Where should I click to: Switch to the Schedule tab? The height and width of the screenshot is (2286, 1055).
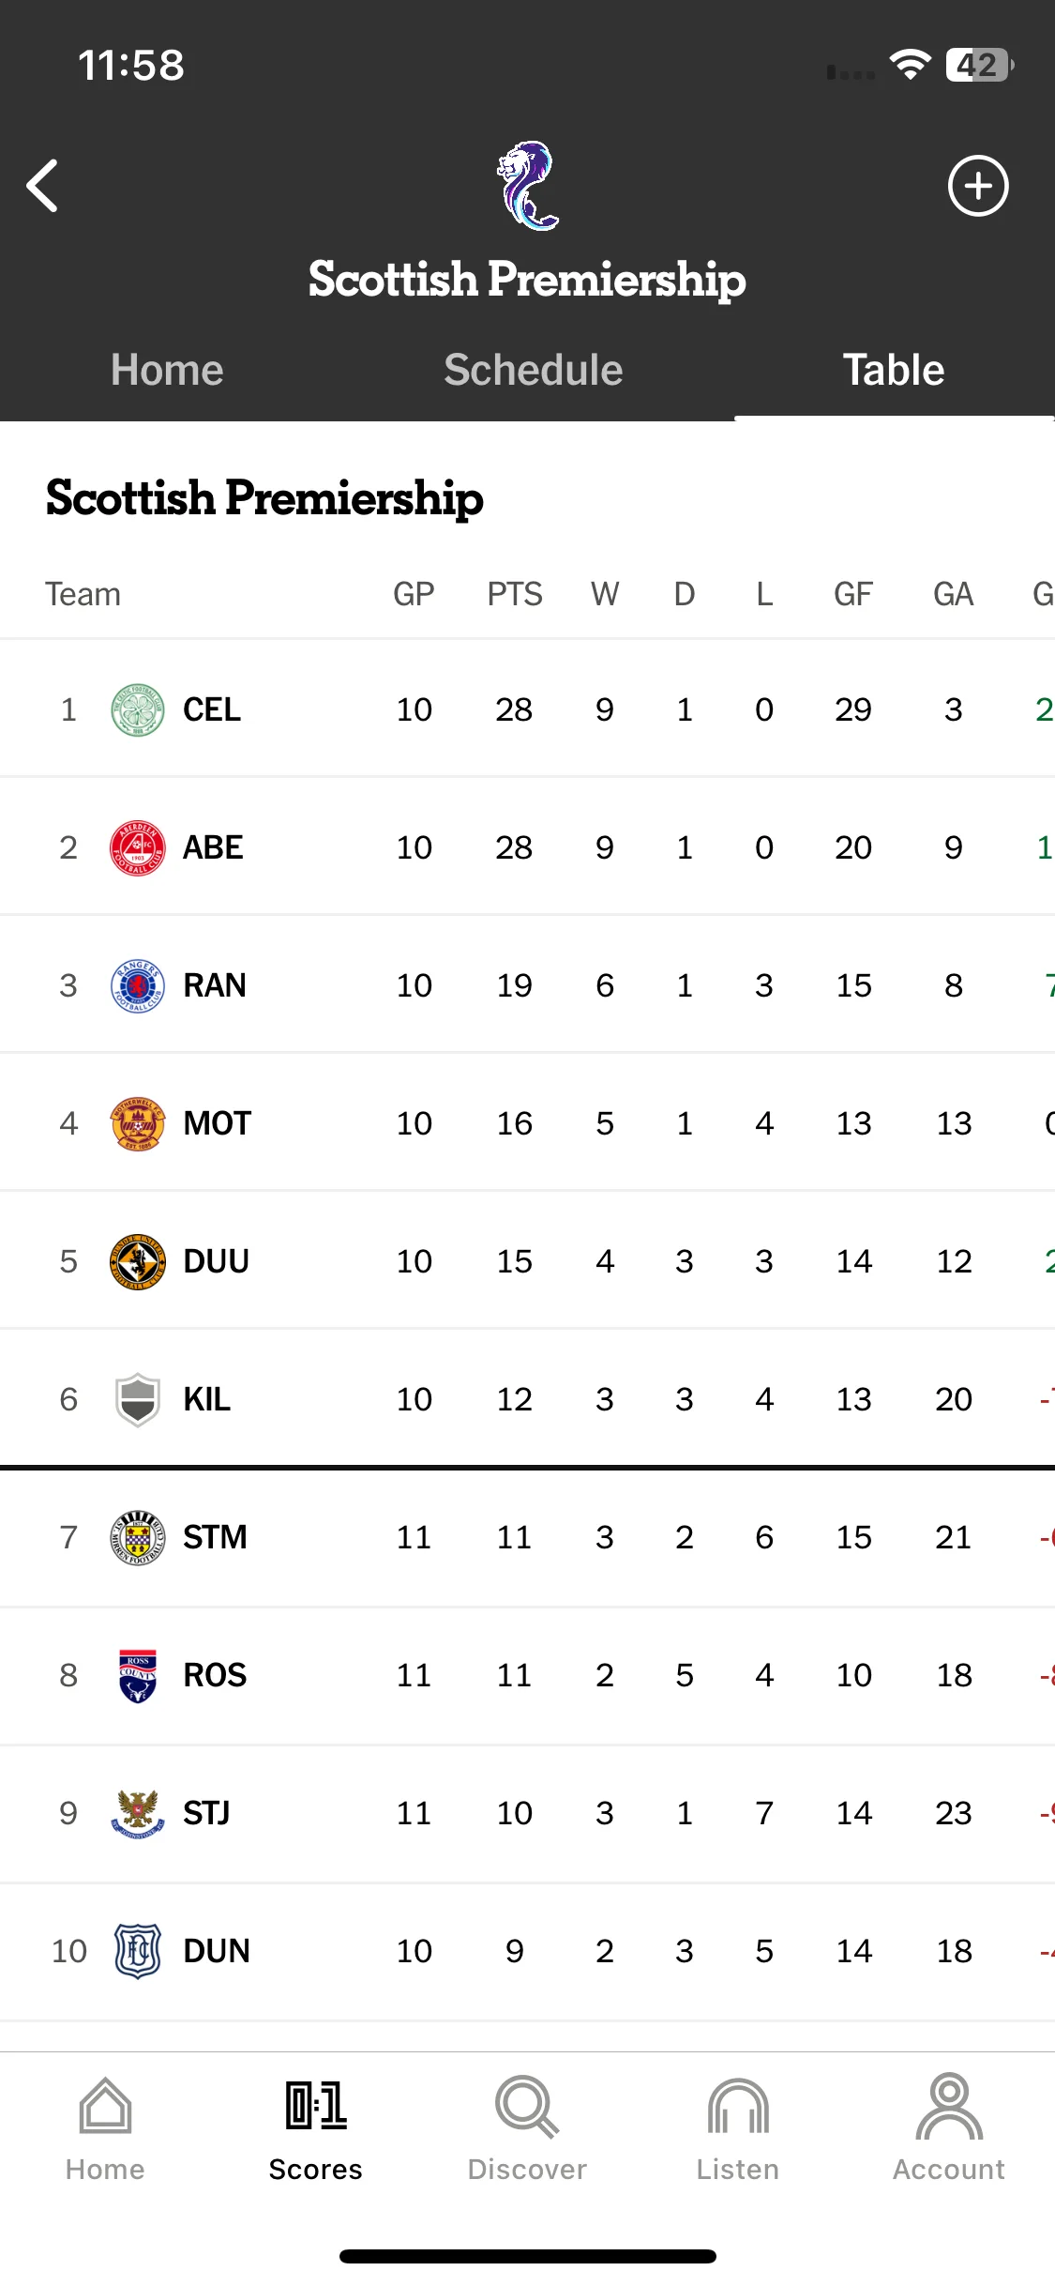point(533,370)
